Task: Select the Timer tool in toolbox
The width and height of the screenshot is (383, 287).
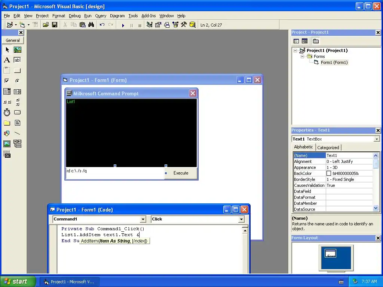Action: click(7, 112)
